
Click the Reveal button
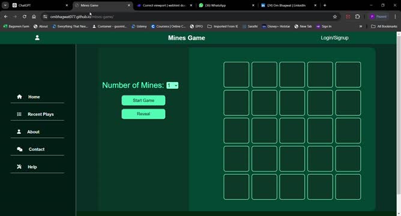click(143, 114)
